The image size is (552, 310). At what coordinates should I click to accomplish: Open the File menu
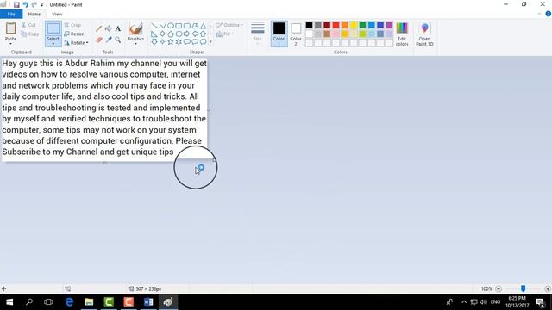(11, 14)
